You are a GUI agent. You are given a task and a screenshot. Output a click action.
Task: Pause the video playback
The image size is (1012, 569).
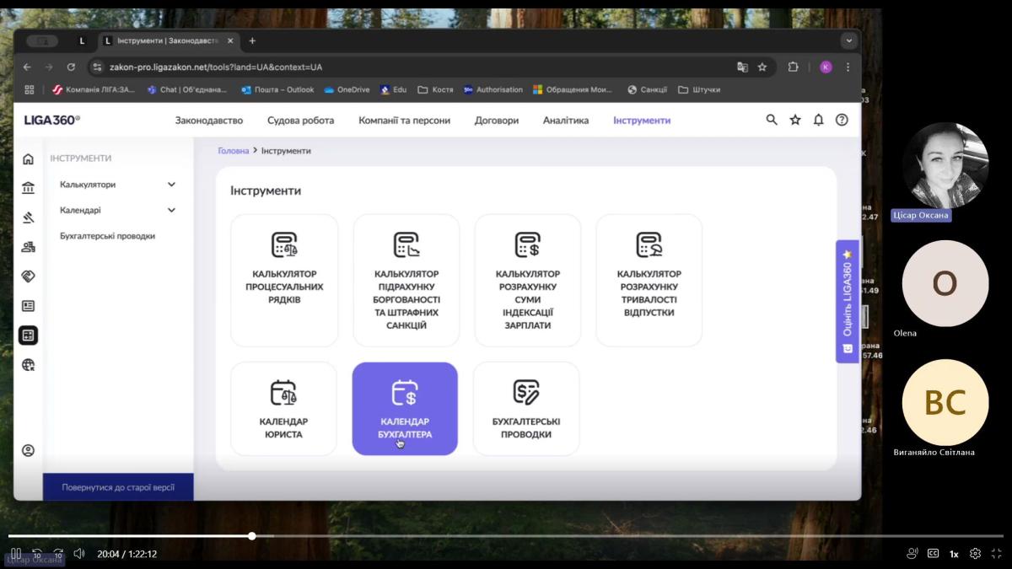[x=16, y=554]
